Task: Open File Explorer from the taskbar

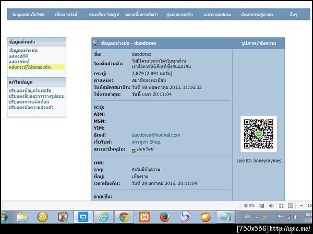Action: point(22,217)
